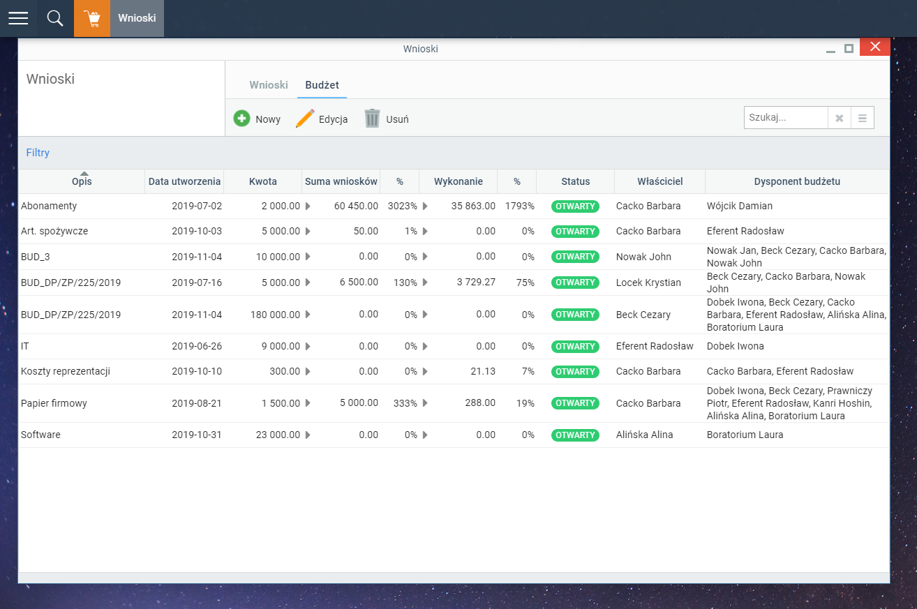The image size is (917, 609).
Task: Sort by Suma wniosków column header
Action: tap(341, 181)
